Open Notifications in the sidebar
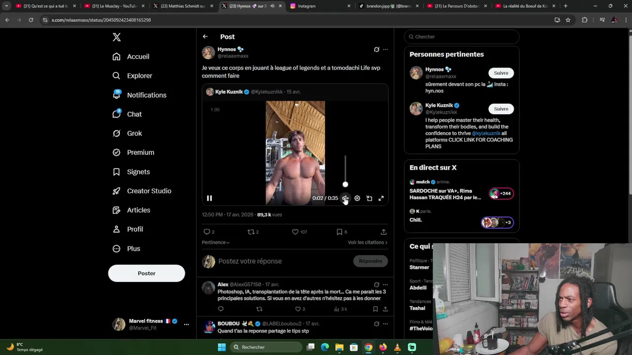Viewport: 632px width, 355px height. point(139,95)
